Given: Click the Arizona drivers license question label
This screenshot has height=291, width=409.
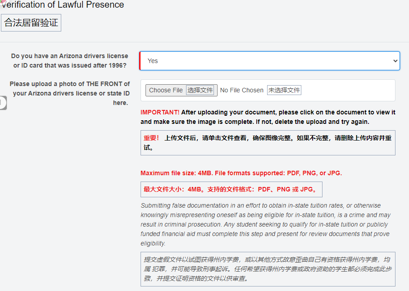Looking at the screenshot, I should click(x=69, y=61).
